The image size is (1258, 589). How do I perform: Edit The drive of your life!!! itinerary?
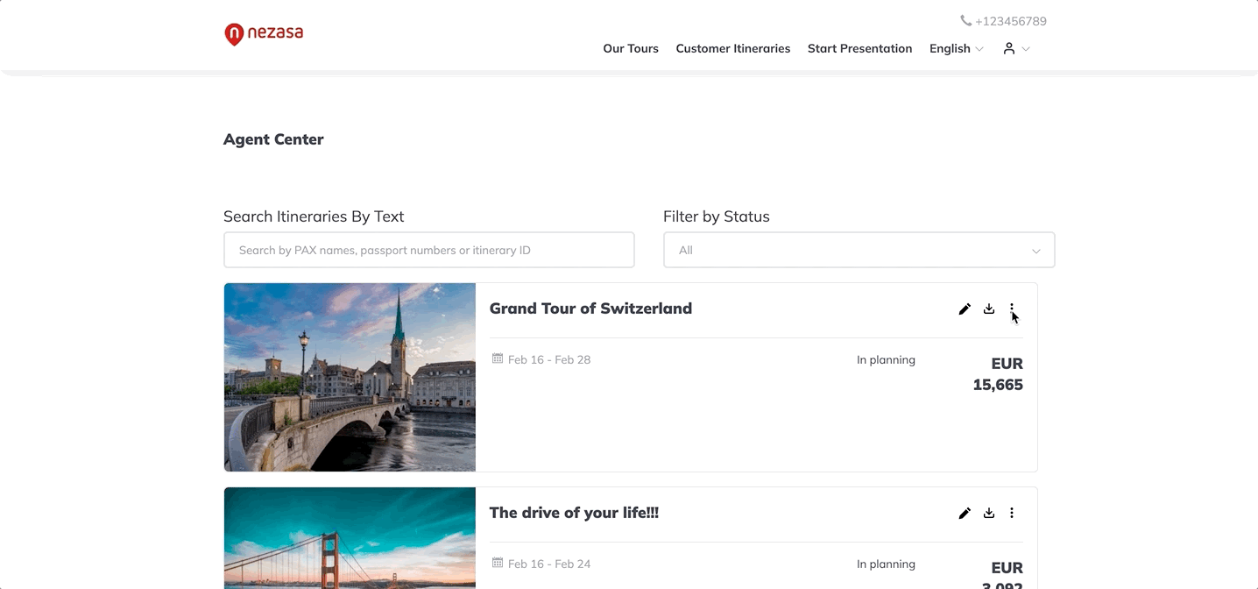(x=965, y=513)
